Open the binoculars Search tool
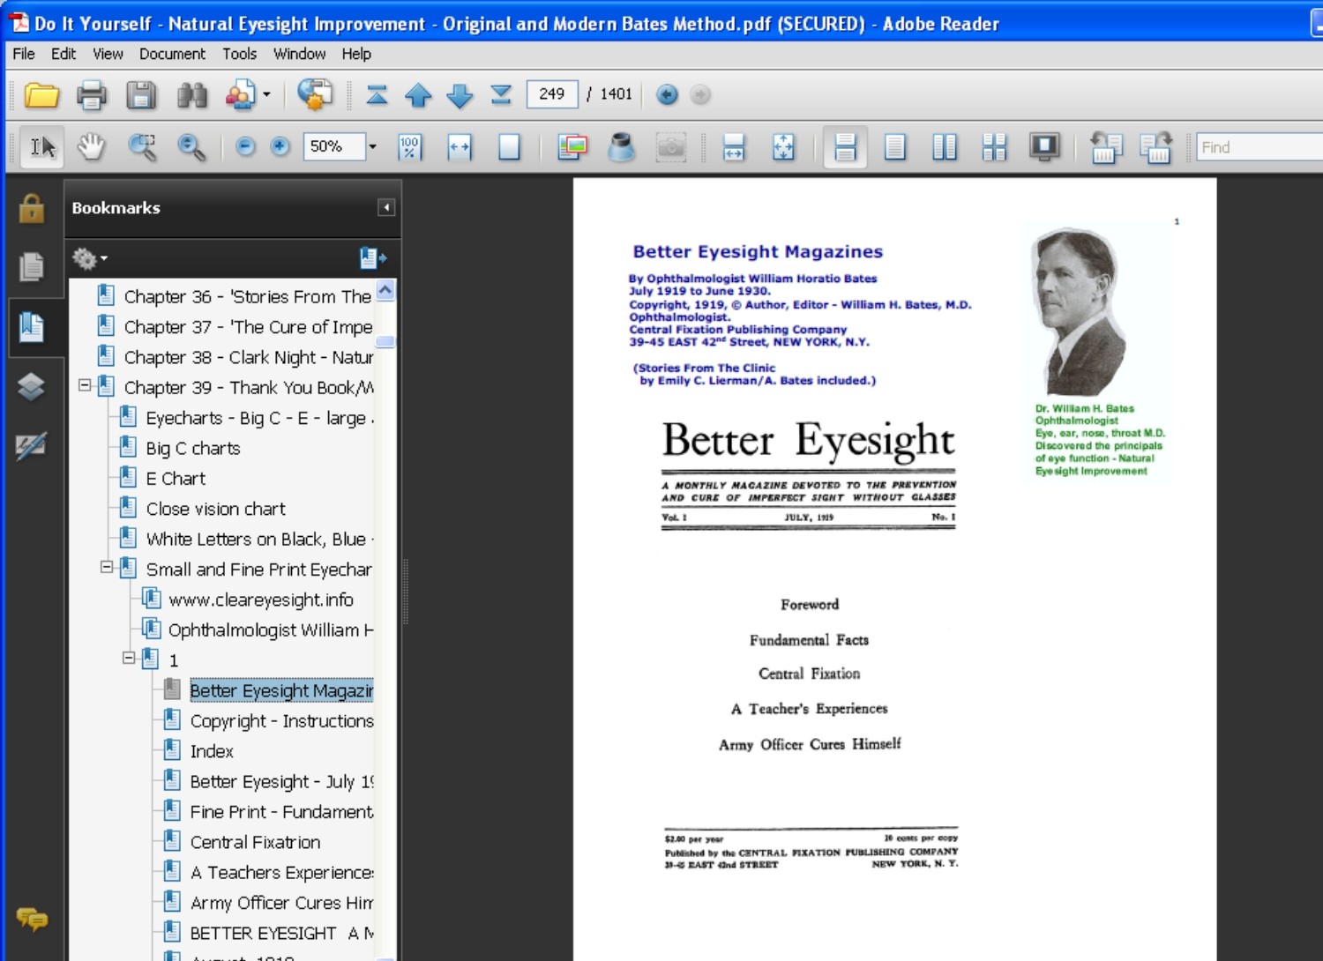The width and height of the screenshot is (1323, 961). click(191, 94)
